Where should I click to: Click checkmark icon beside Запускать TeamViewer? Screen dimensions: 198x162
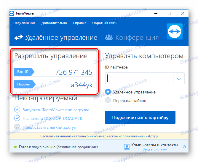coord(17,109)
